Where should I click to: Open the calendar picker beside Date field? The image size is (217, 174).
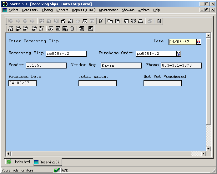[199, 42]
